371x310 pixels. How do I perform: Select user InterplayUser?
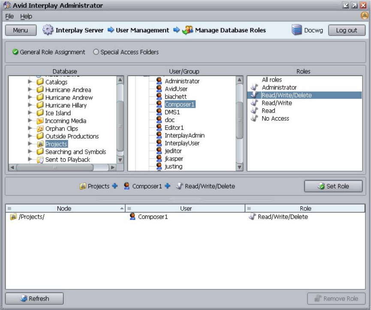click(x=182, y=143)
